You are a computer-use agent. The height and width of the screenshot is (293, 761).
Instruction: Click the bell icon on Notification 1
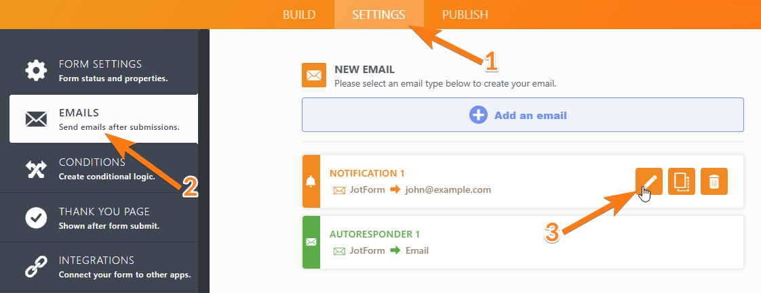coord(311,181)
